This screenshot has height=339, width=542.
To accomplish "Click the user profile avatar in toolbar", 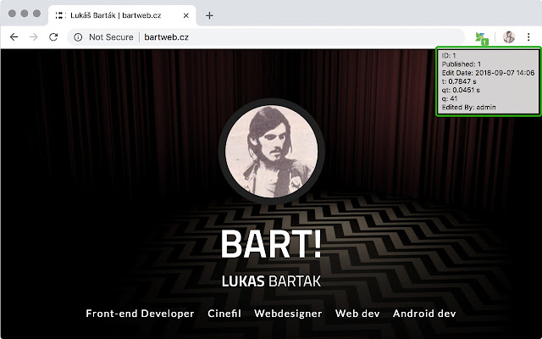I will click(x=509, y=37).
